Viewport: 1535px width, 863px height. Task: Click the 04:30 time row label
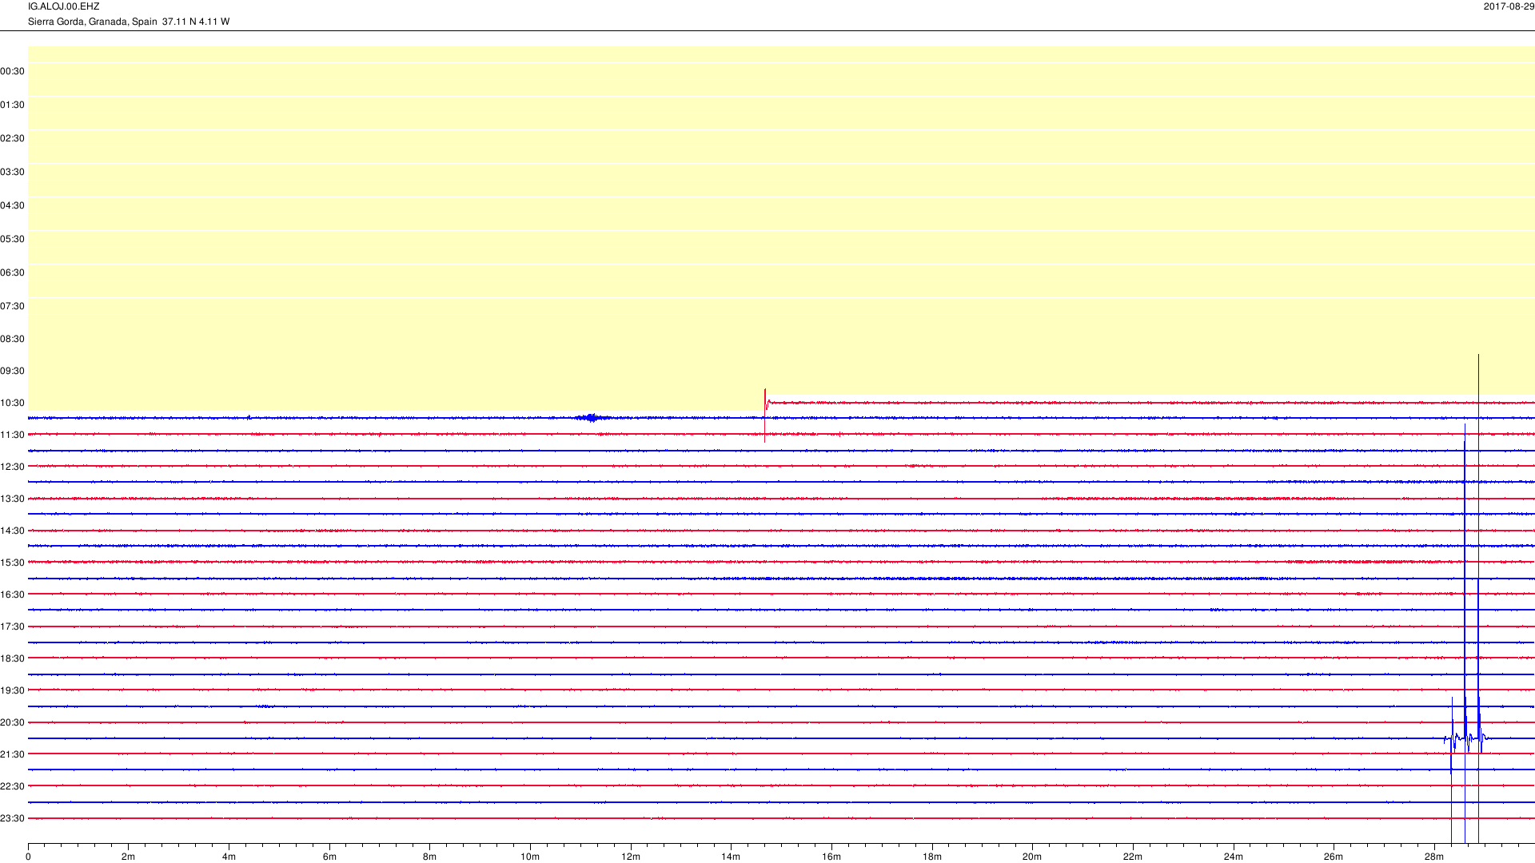[12, 205]
